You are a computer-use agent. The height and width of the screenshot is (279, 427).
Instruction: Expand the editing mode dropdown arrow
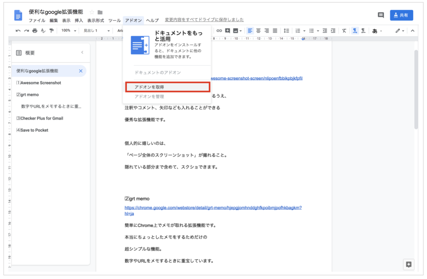[403, 31]
